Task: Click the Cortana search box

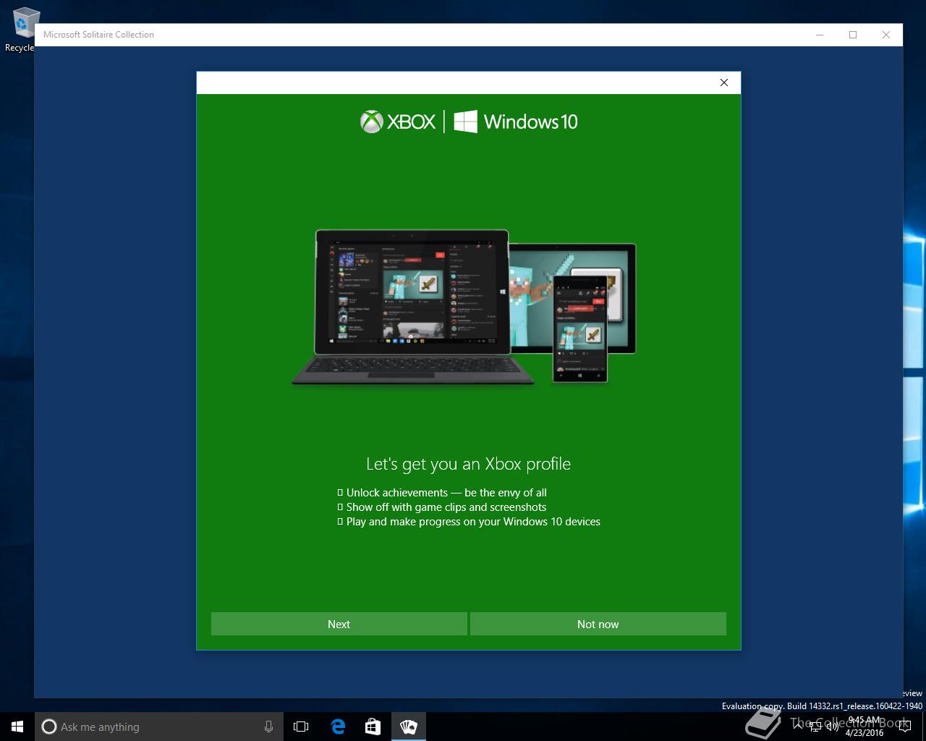Action: point(159,727)
